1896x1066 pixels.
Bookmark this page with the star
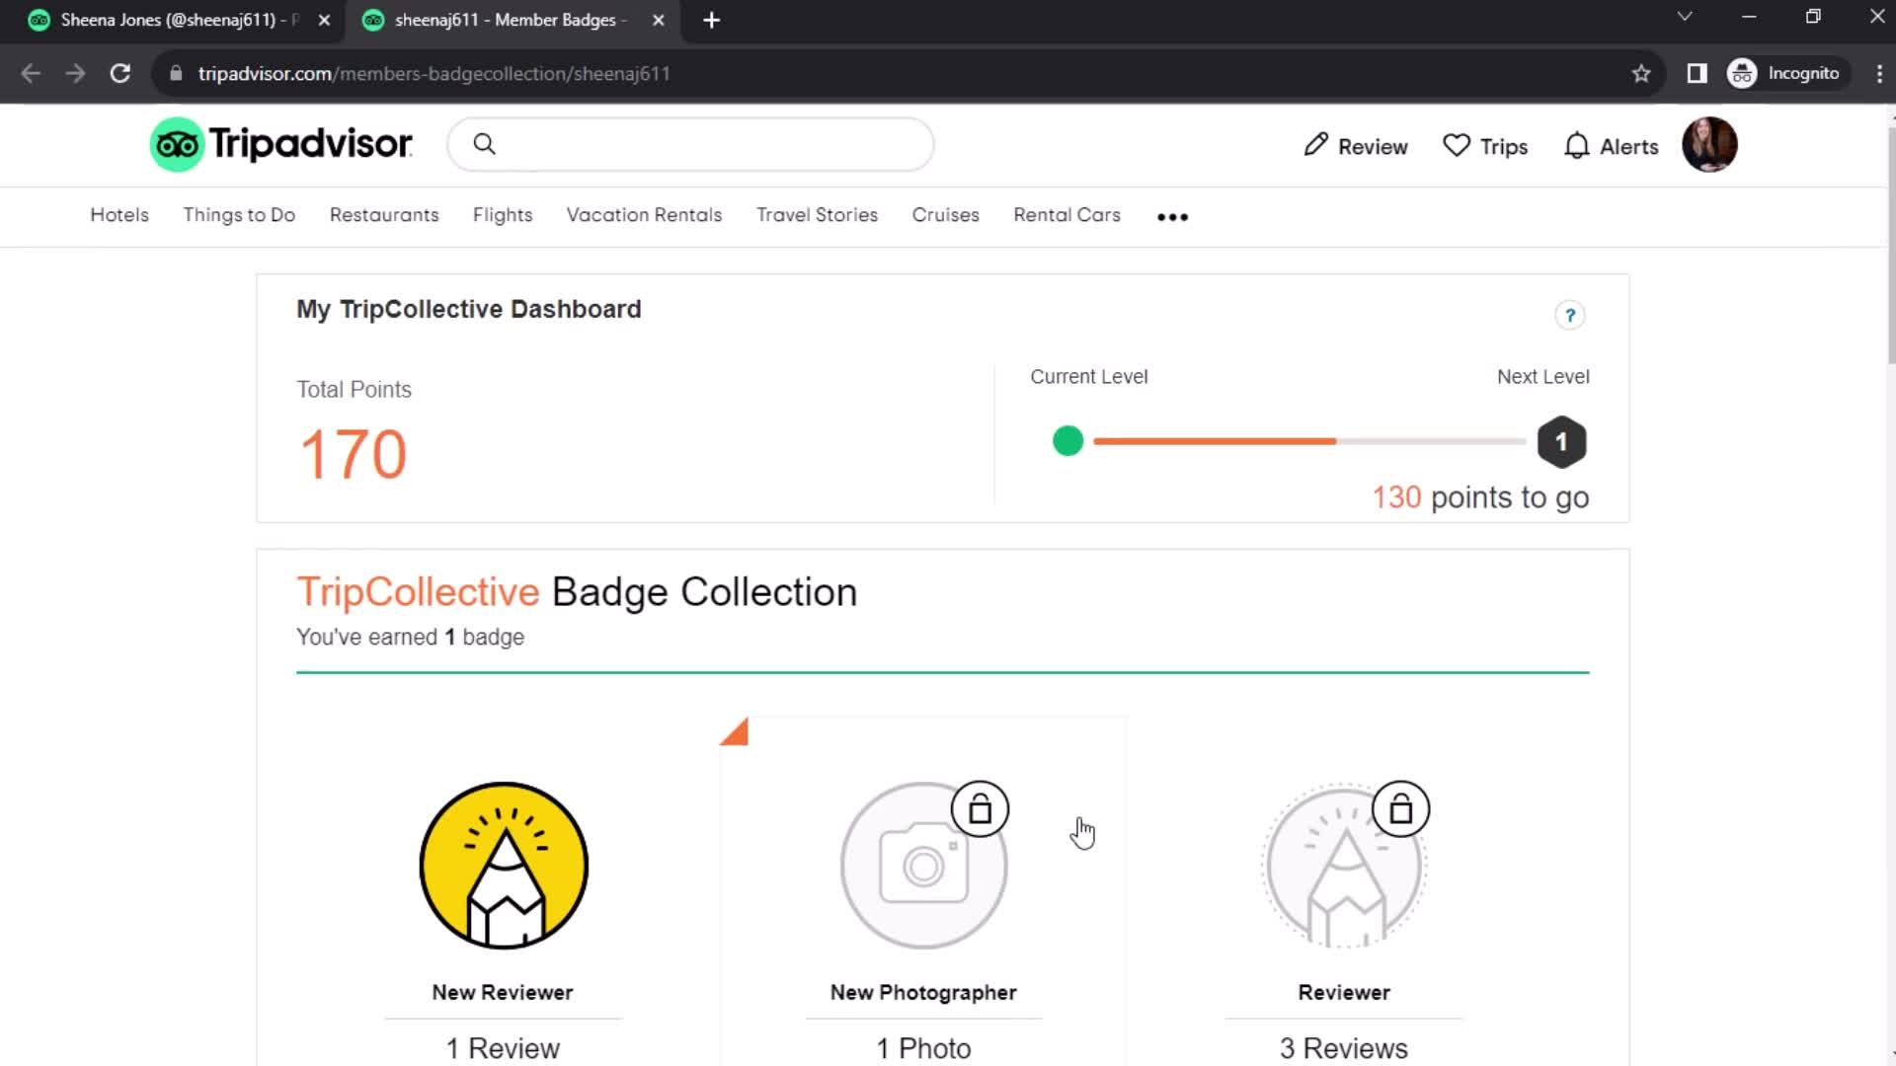[x=1641, y=73]
